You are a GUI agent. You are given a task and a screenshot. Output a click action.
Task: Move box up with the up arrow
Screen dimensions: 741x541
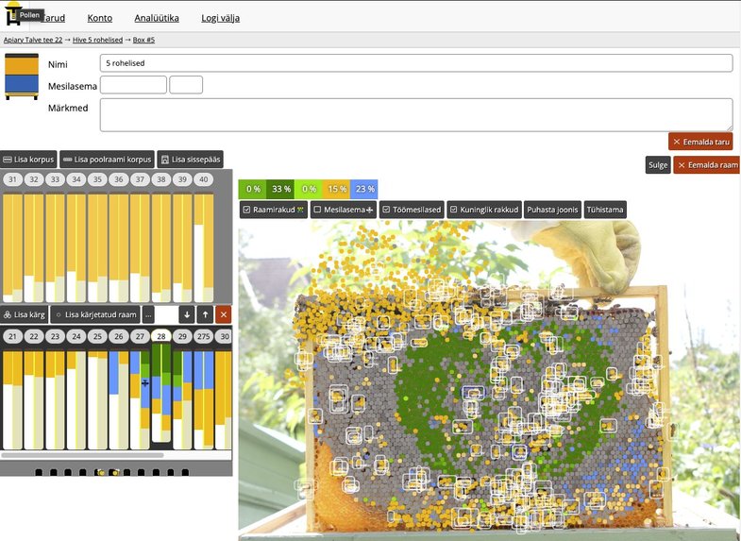click(x=205, y=314)
